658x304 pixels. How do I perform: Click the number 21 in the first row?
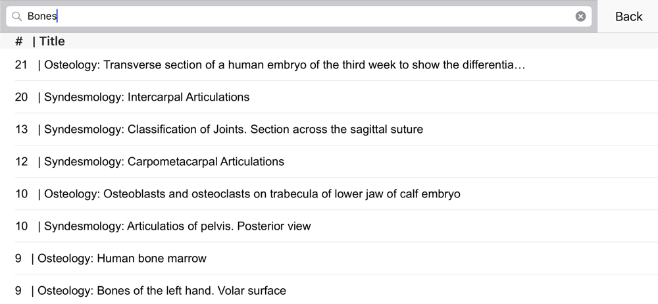pos(21,65)
